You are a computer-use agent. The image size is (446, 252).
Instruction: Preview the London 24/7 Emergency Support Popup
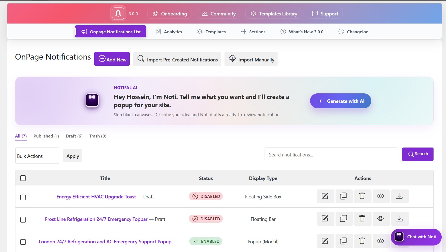381,241
